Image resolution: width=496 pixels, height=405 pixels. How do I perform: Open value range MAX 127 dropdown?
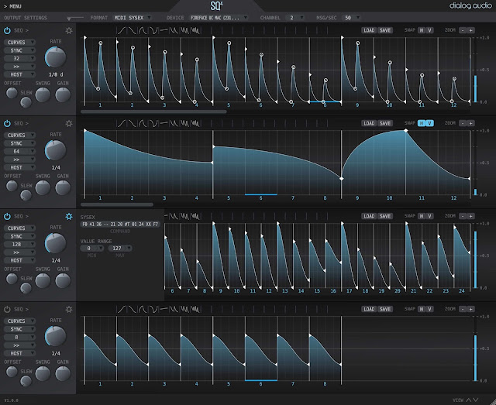tap(120, 248)
